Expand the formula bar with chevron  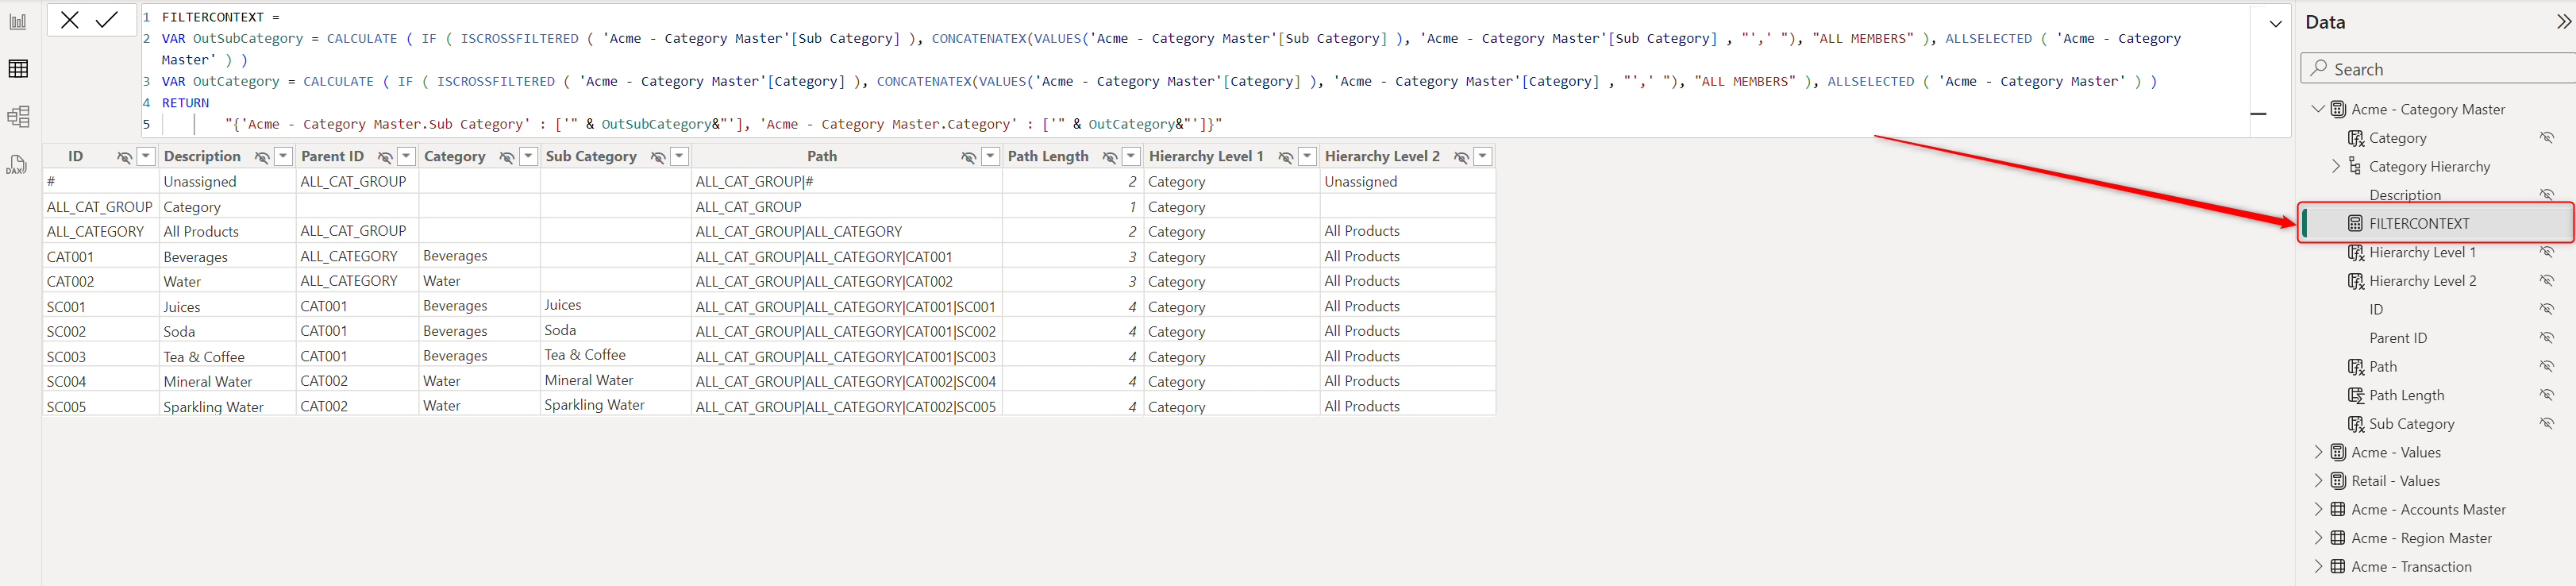2275,24
